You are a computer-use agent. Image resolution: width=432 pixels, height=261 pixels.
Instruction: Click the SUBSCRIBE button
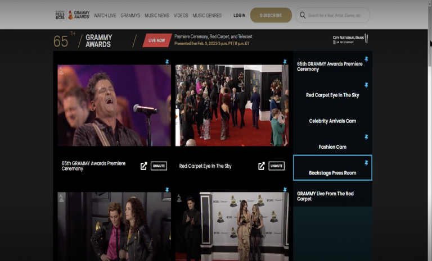point(271,15)
